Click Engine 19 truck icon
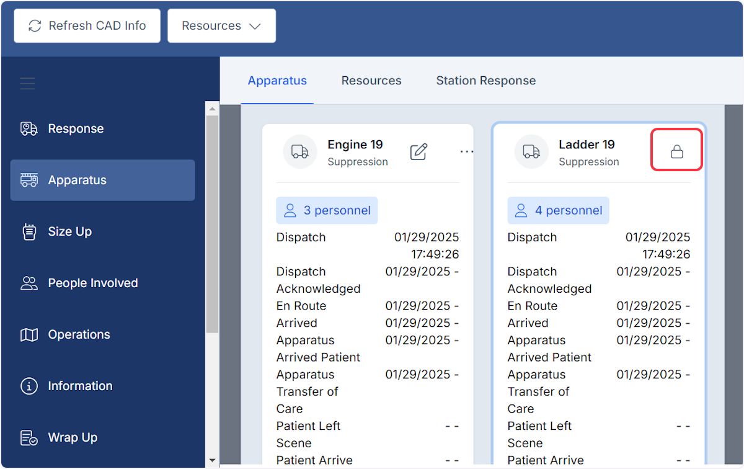Image resolution: width=744 pixels, height=469 pixels. pyautogui.click(x=300, y=152)
